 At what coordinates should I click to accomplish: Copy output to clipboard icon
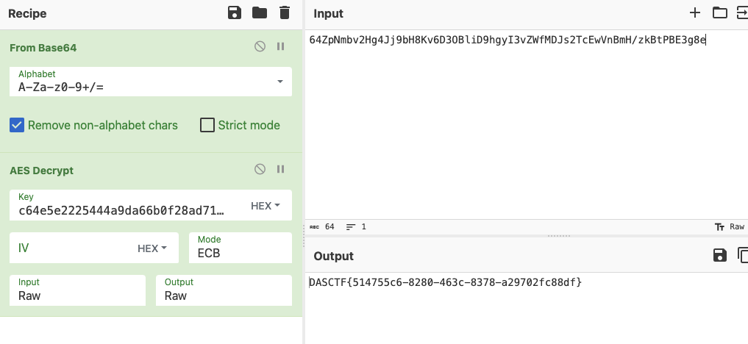742,255
